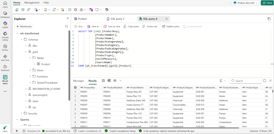Screen dimensions: 274x134
Task: Click Save as for the query
Action: tap(93, 26)
